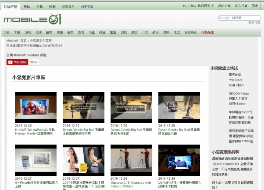Click the 999+ subscriber count badge
The image size is (264, 190).
[34, 62]
